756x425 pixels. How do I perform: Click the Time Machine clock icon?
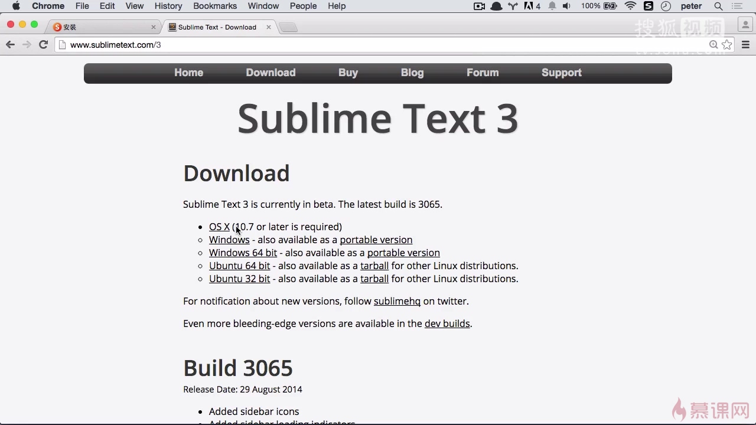pyautogui.click(x=666, y=6)
